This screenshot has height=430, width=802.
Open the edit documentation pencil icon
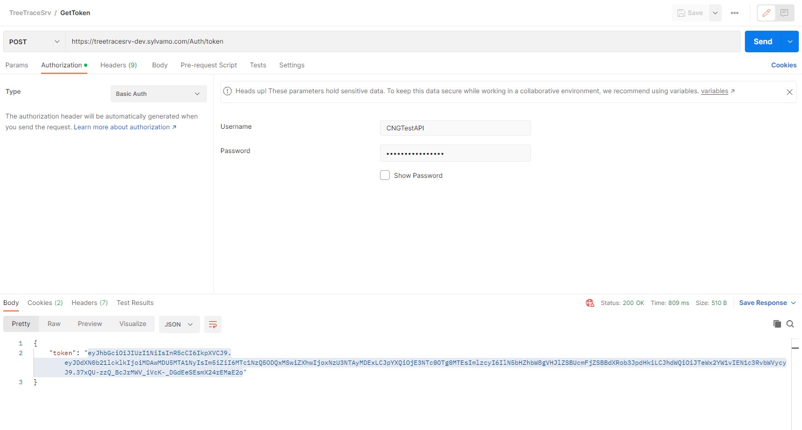(766, 12)
